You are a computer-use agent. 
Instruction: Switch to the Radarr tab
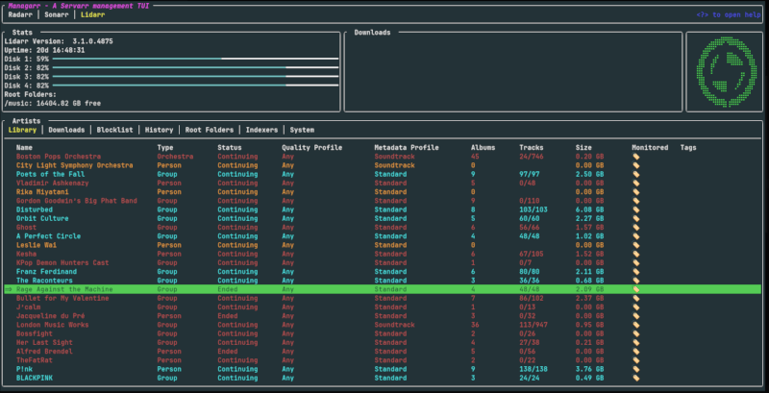coord(21,16)
